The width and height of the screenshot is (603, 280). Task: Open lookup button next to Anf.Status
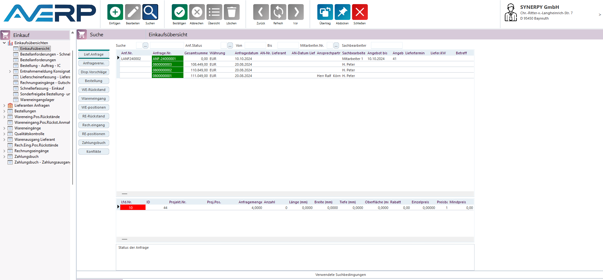[x=230, y=45]
